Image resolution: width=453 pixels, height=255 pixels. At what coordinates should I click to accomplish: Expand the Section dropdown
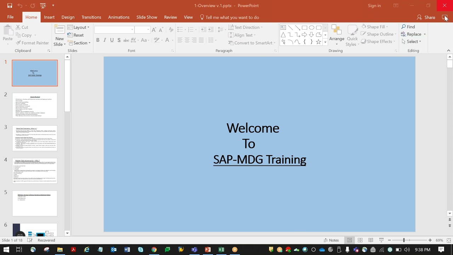79,43
